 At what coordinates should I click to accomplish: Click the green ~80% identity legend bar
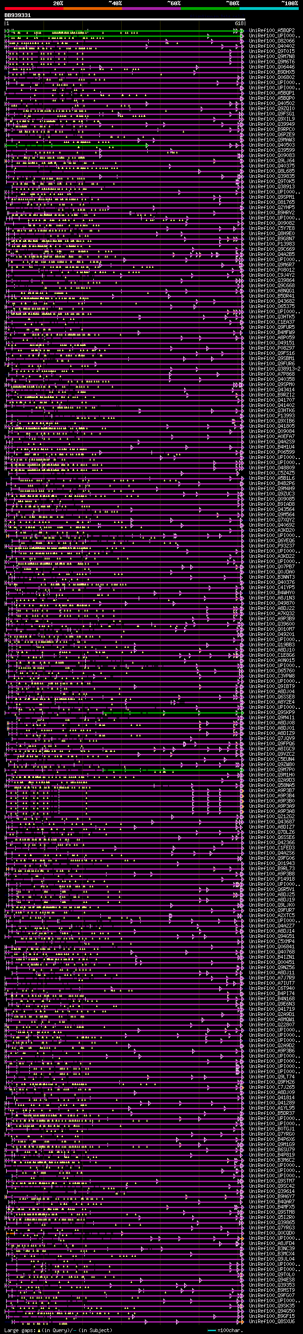coord(210,9)
